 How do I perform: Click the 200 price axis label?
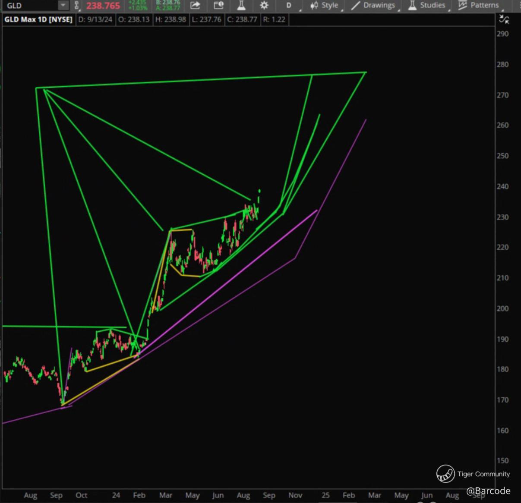pos(503,308)
